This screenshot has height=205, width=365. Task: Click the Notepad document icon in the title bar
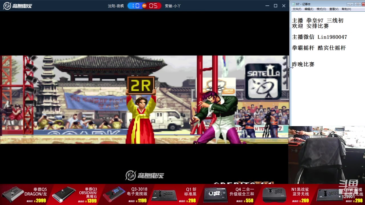coord(294,4)
